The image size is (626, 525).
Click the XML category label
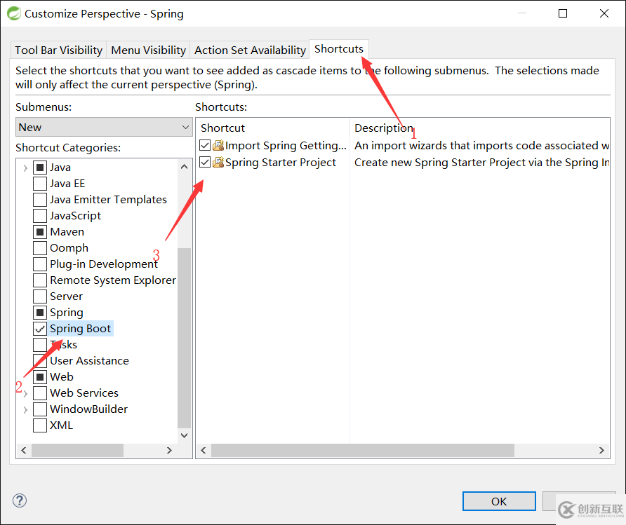coord(62,425)
